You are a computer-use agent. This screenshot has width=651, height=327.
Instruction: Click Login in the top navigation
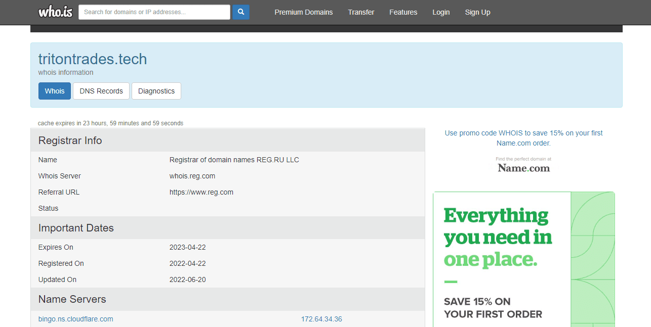[x=441, y=12]
